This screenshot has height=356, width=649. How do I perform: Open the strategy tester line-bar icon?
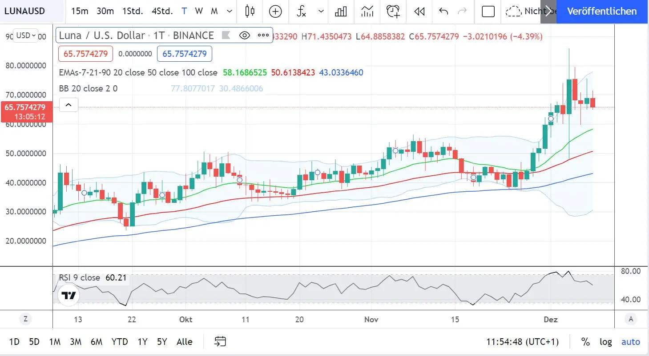click(x=367, y=12)
